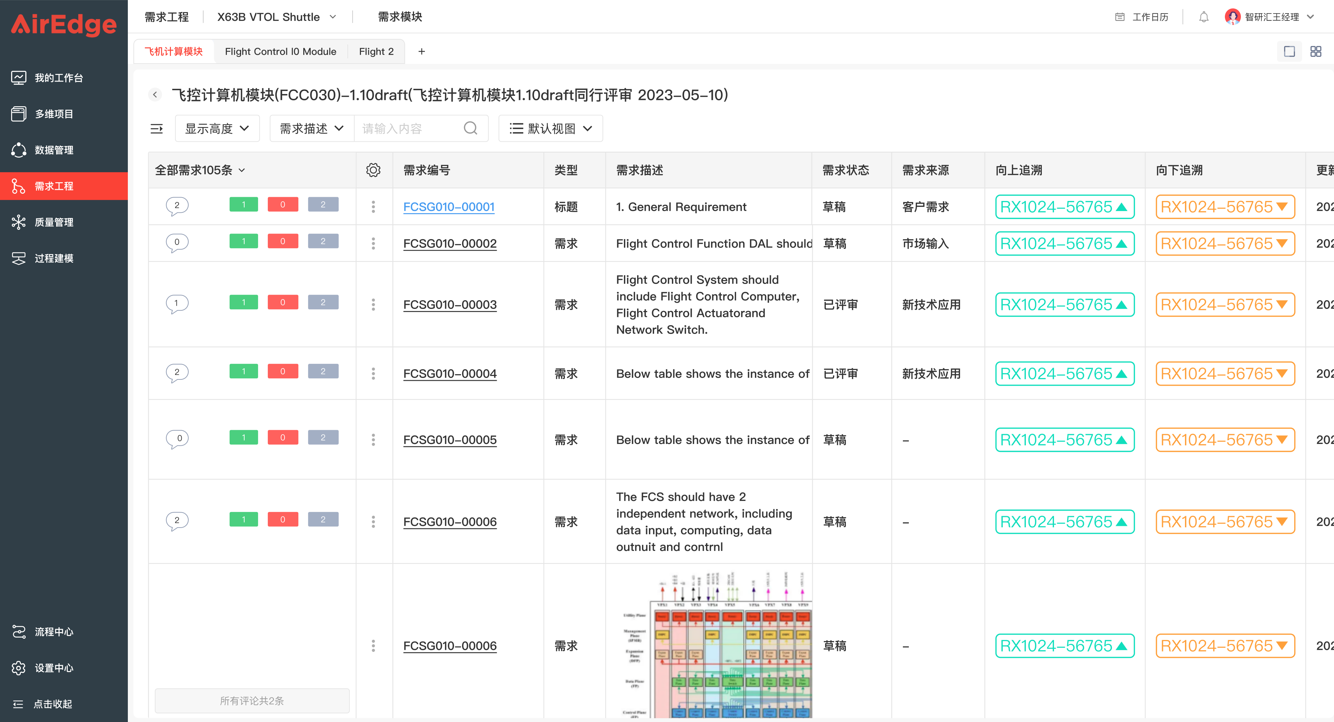Switch to single-pane layout icon
Viewport: 1334px width, 722px height.
(x=1290, y=51)
